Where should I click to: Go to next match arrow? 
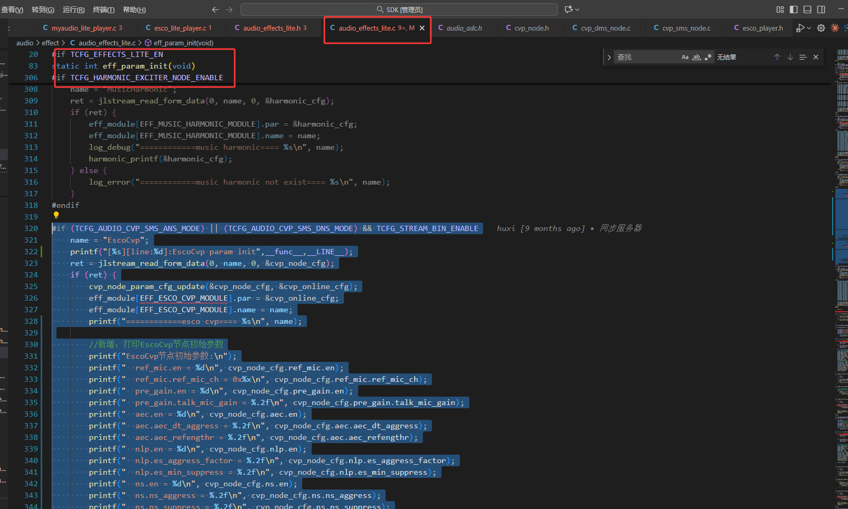click(x=790, y=57)
